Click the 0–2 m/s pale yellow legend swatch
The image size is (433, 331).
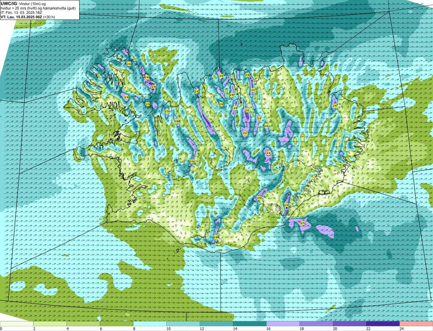pyautogui.click(x=17, y=324)
